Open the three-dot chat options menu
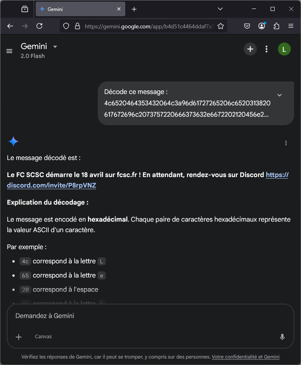The width and height of the screenshot is (301, 365). pos(267,49)
